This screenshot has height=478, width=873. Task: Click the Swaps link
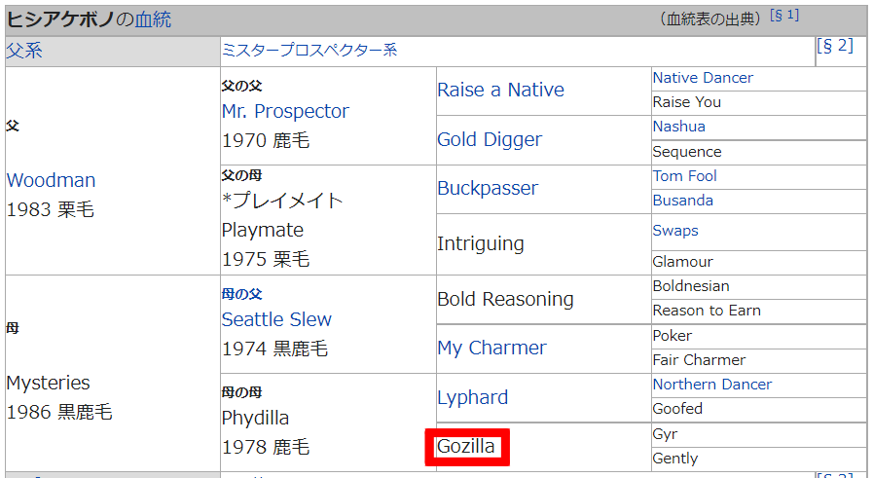click(x=675, y=231)
